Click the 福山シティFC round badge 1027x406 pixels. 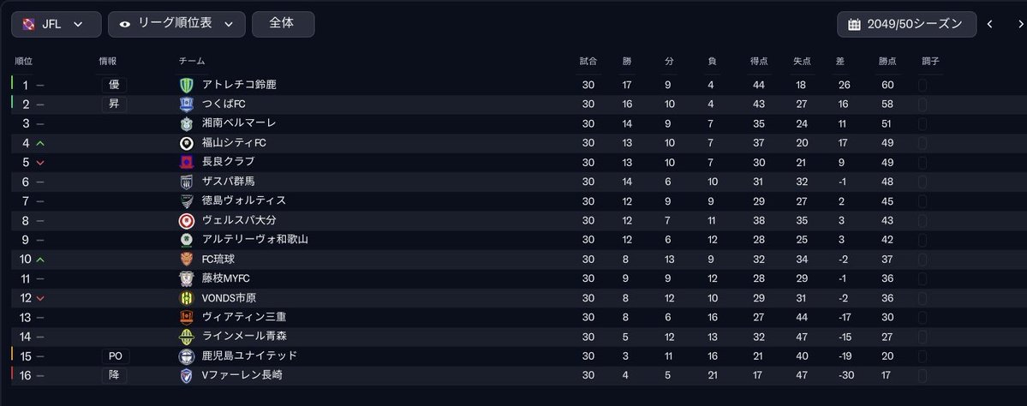coord(187,143)
